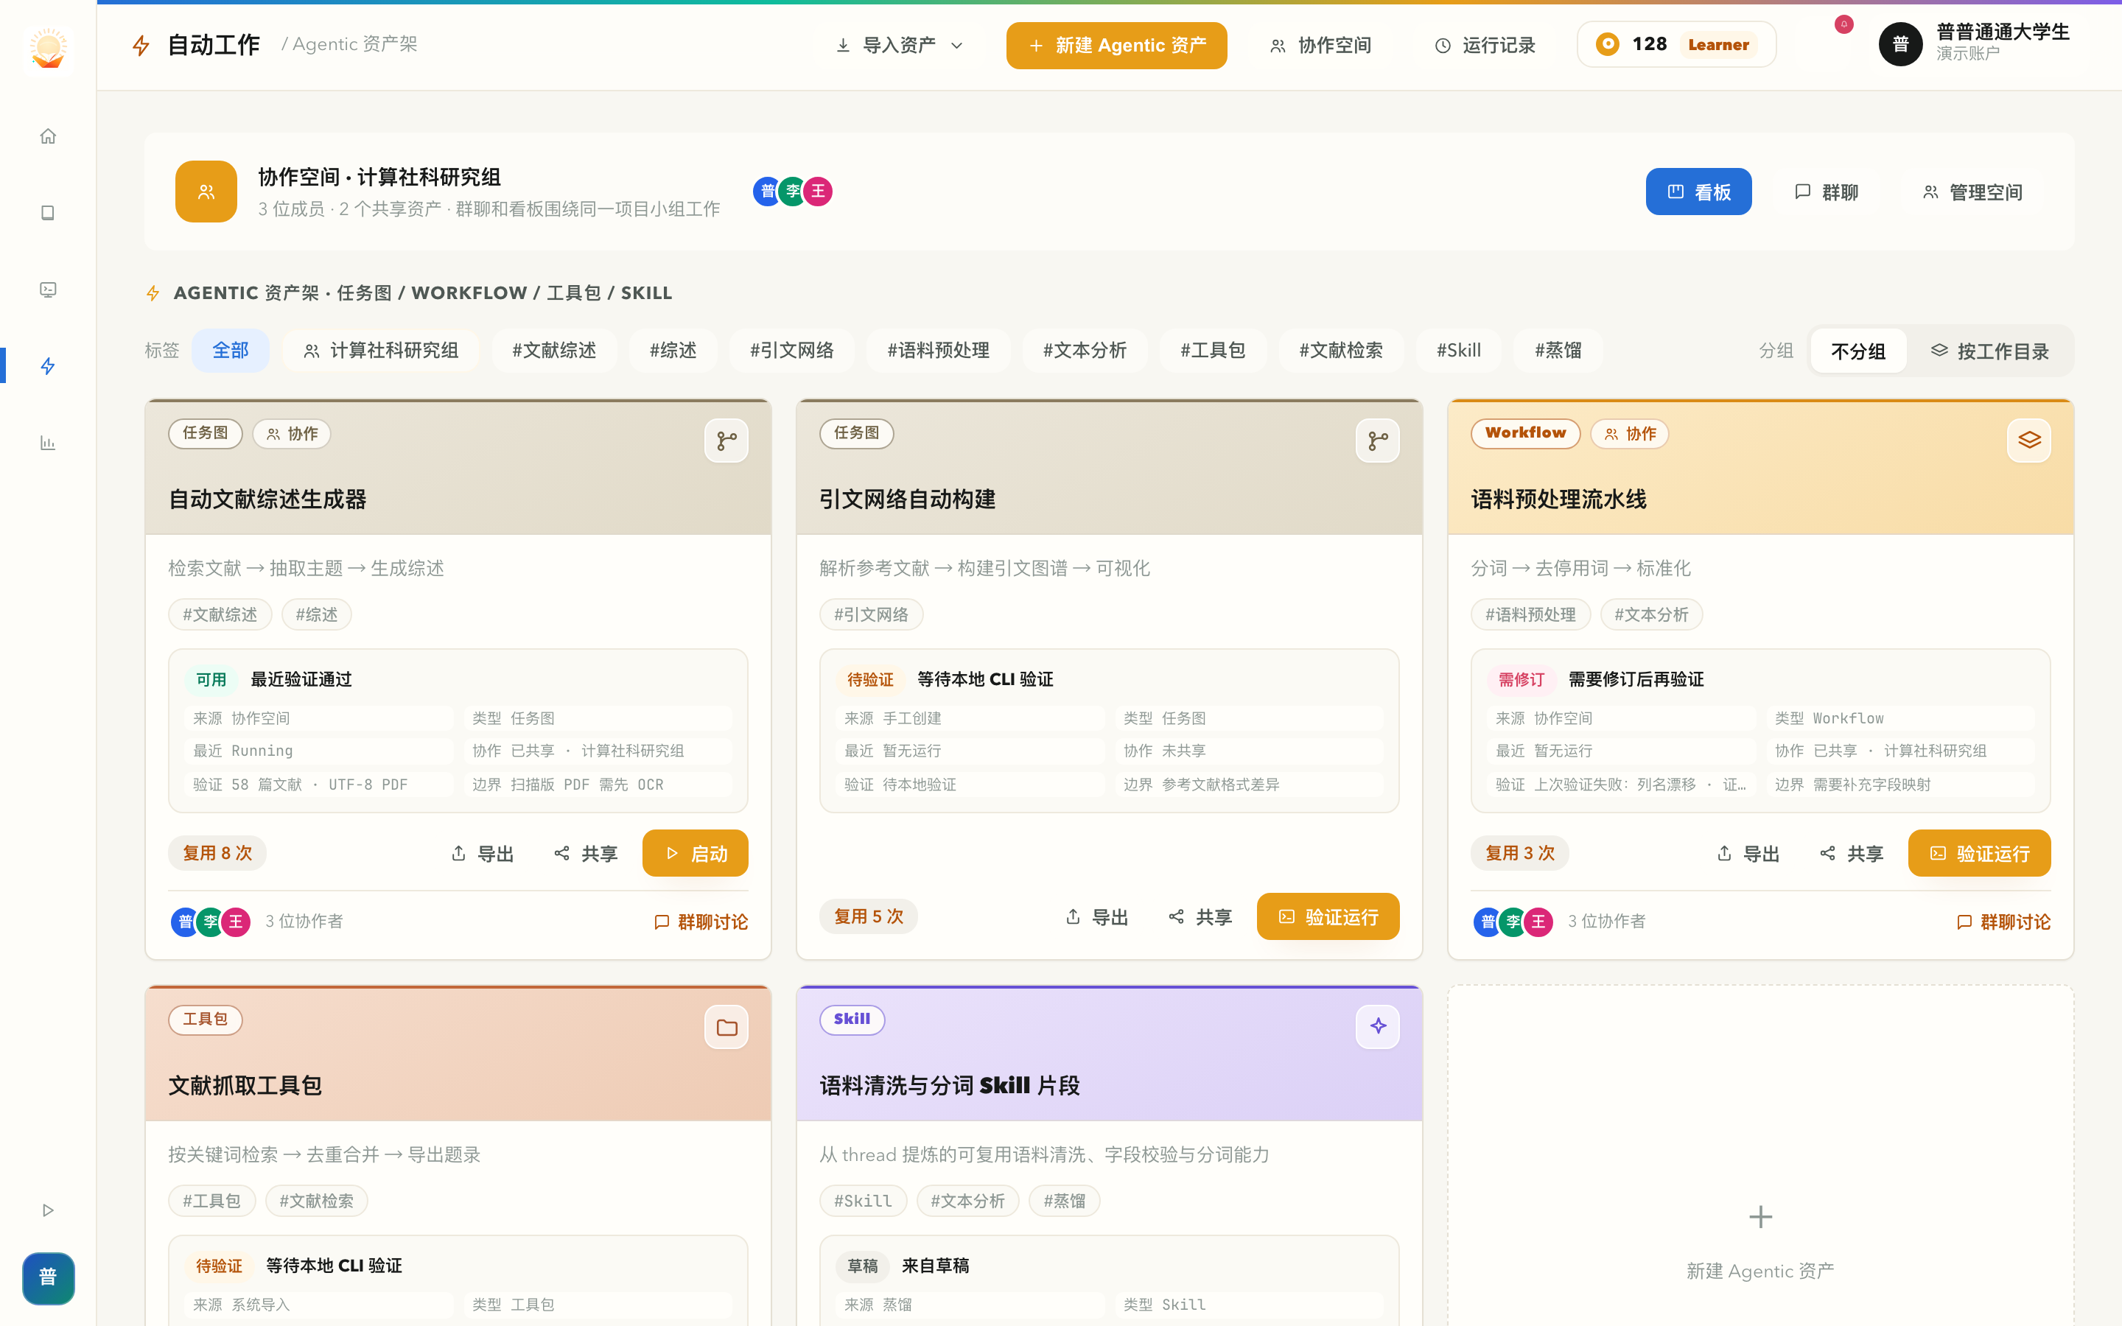Viewport: 2122px width, 1326px height.
Task: Click 复用 5 次 badge
Action: pyautogui.click(x=869, y=916)
